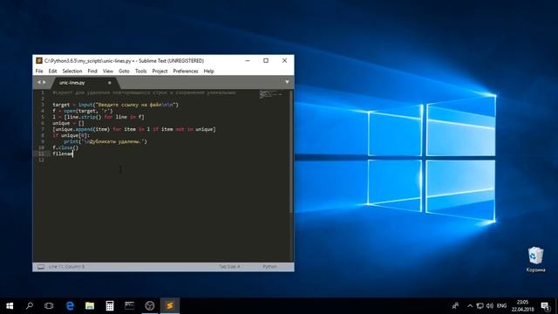The width and height of the screenshot is (558, 314).
Task: Open the volume tray icon
Action: coord(490,305)
